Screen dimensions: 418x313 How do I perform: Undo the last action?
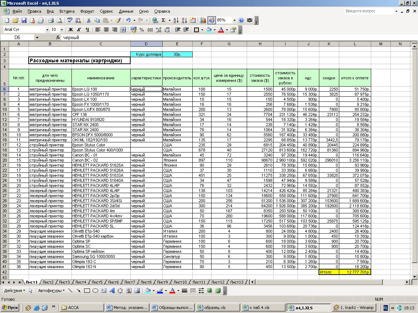(x=128, y=20)
